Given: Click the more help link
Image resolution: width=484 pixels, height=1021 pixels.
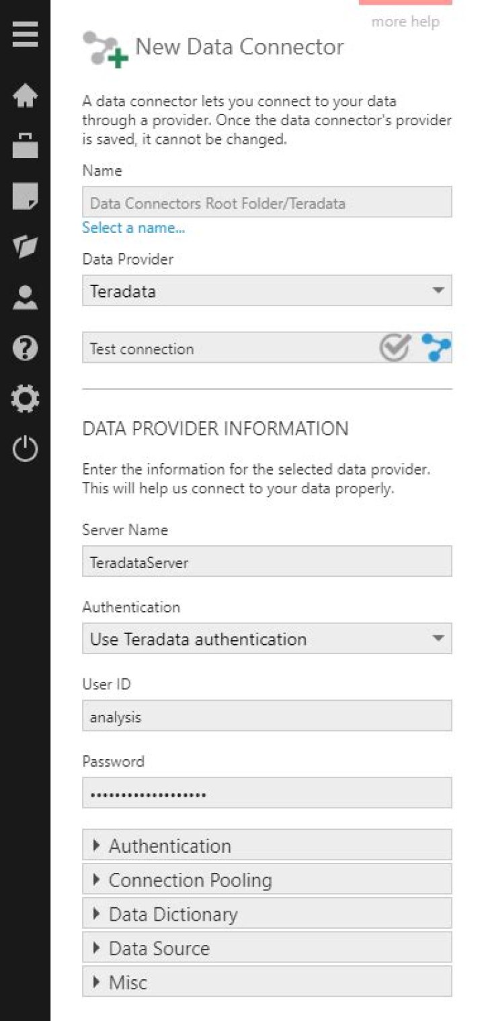Looking at the screenshot, I should [x=405, y=22].
